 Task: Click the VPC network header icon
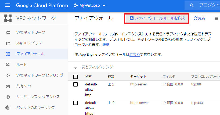[x=8, y=18]
